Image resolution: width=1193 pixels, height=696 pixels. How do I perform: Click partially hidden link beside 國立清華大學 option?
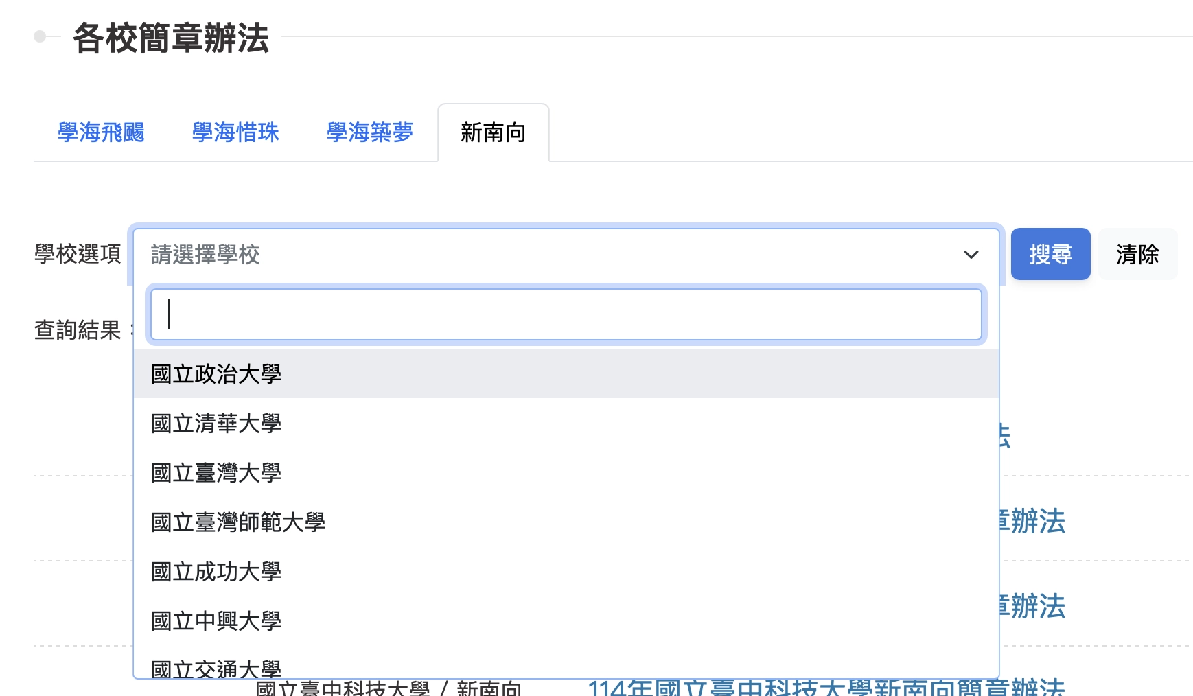pyautogui.click(x=1005, y=437)
